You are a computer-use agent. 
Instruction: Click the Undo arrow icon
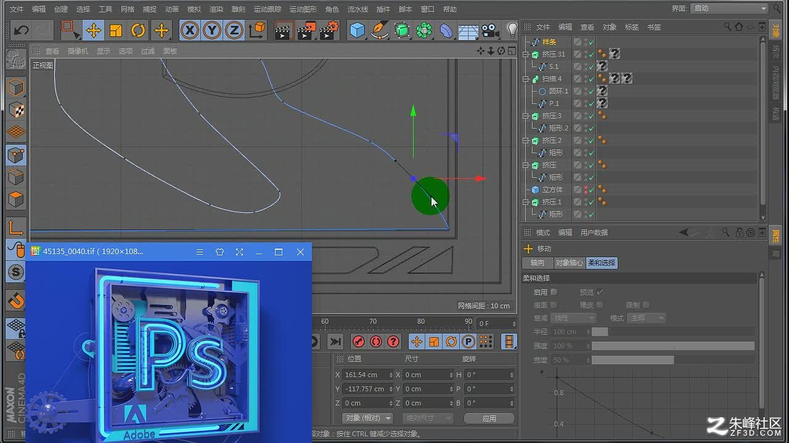21,30
